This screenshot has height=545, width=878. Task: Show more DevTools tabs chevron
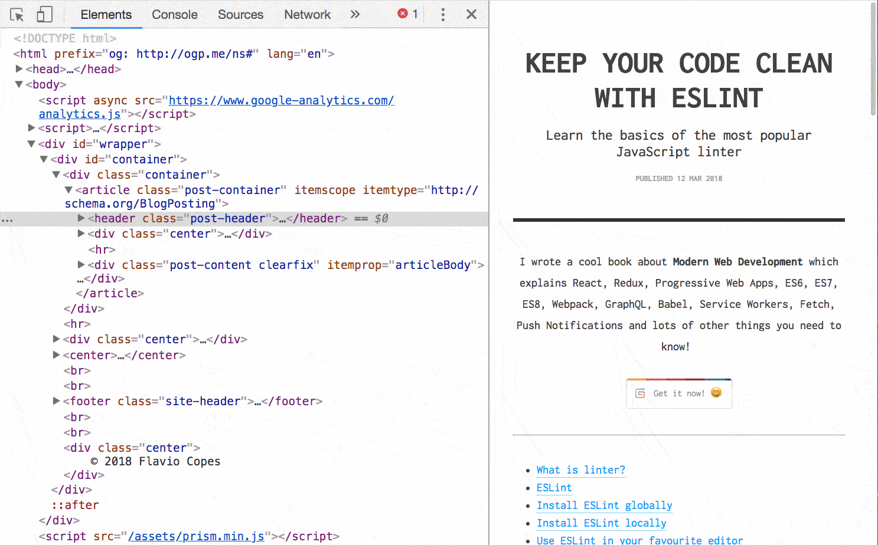coord(355,14)
